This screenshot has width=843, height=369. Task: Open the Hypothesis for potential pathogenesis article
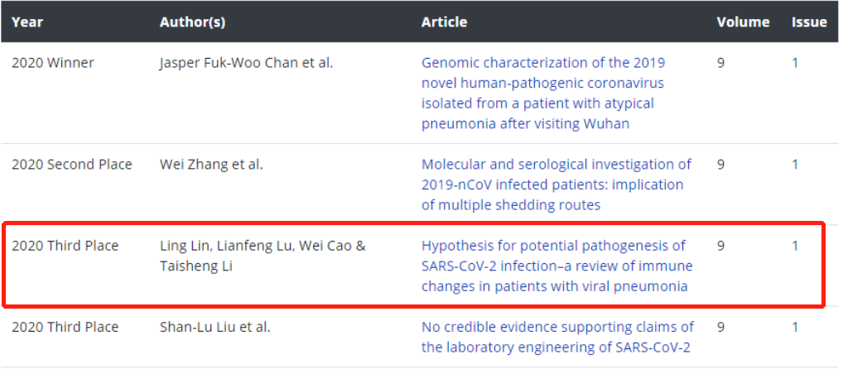tap(557, 266)
